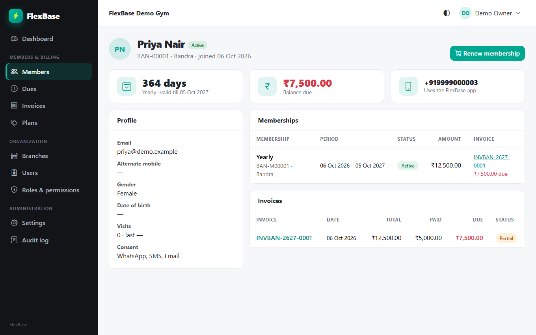Screen dimensions: 536x335
Task: Click the Dues alert circle icon
Action: [14, 89]
